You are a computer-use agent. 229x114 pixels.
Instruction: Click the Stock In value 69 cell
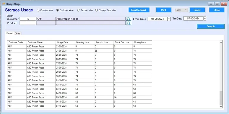pos(104,51)
